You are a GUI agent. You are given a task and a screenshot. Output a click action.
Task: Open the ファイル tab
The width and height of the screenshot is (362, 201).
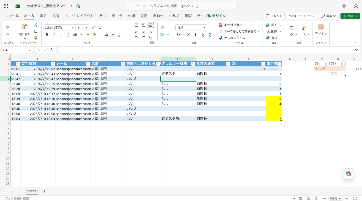pyautogui.click(x=12, y=16)
